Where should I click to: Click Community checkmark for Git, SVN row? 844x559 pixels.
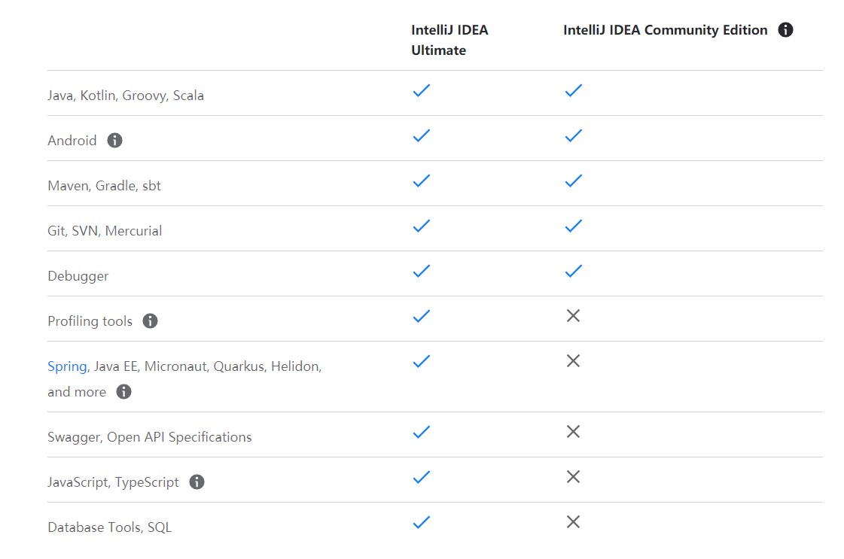click(x=574, y=226)
